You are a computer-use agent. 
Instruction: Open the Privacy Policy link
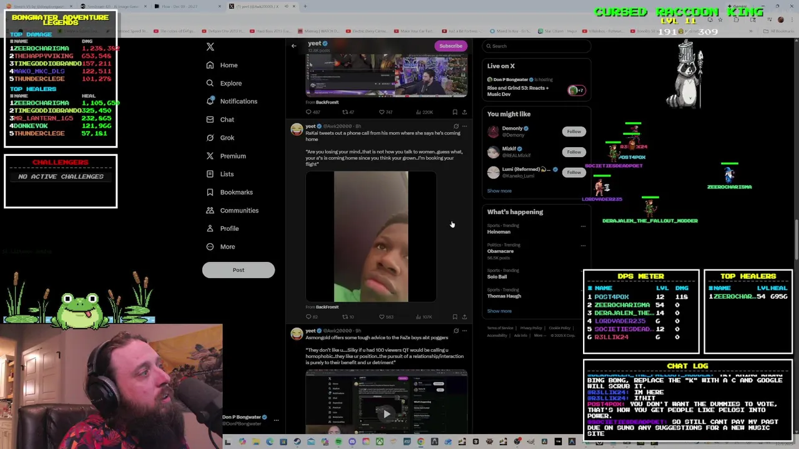click(x=531, y=328)
